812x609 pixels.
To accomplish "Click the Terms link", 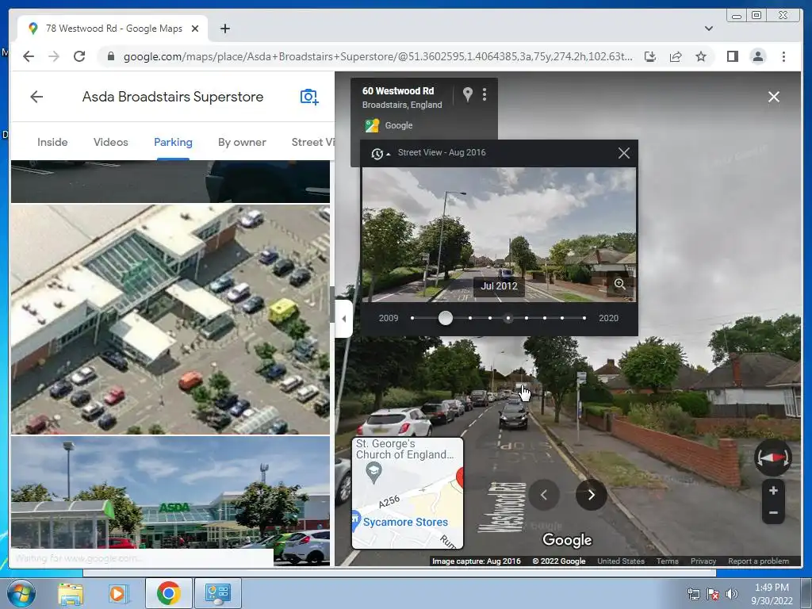I will coord(667,561).
